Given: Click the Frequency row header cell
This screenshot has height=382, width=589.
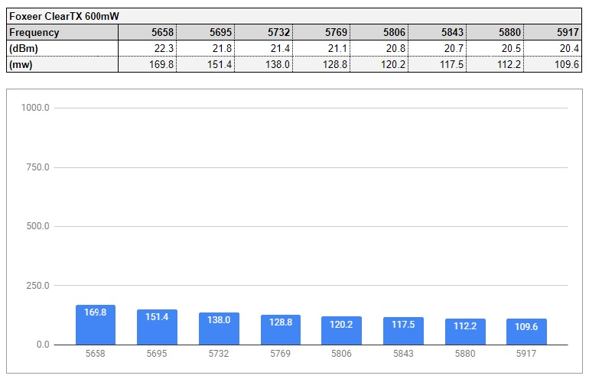Looking at the screenshot, I should pyautogui.click(x=63, y=32).
